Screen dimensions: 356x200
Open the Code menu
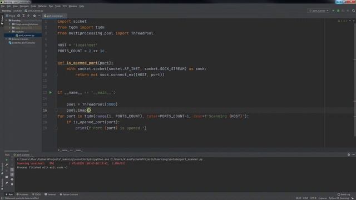coord(33,6)
